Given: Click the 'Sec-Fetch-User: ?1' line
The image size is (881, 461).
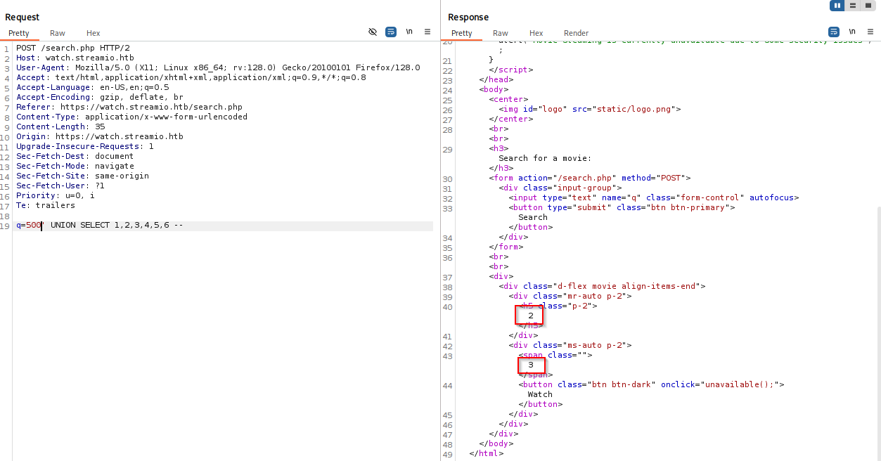Looking at the screenshot, I should [60, 186].
